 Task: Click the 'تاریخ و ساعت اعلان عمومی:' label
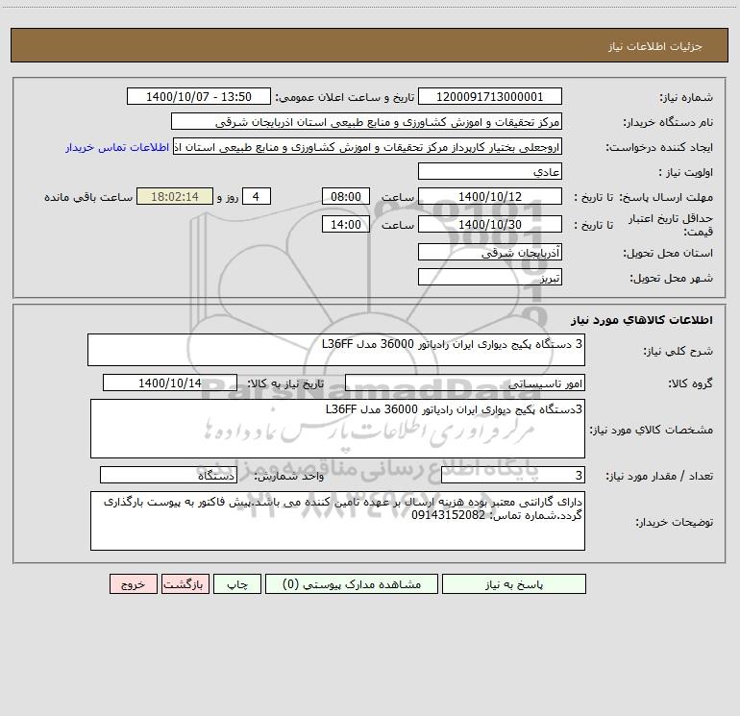pos(345,97)
